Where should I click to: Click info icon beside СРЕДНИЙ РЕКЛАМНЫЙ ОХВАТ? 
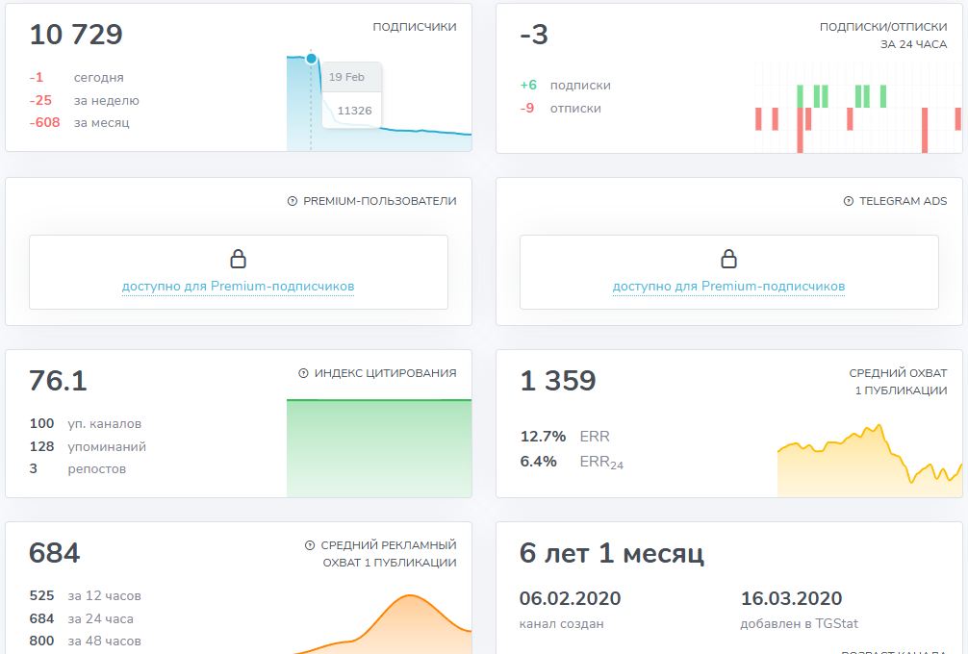coord(310,545)
